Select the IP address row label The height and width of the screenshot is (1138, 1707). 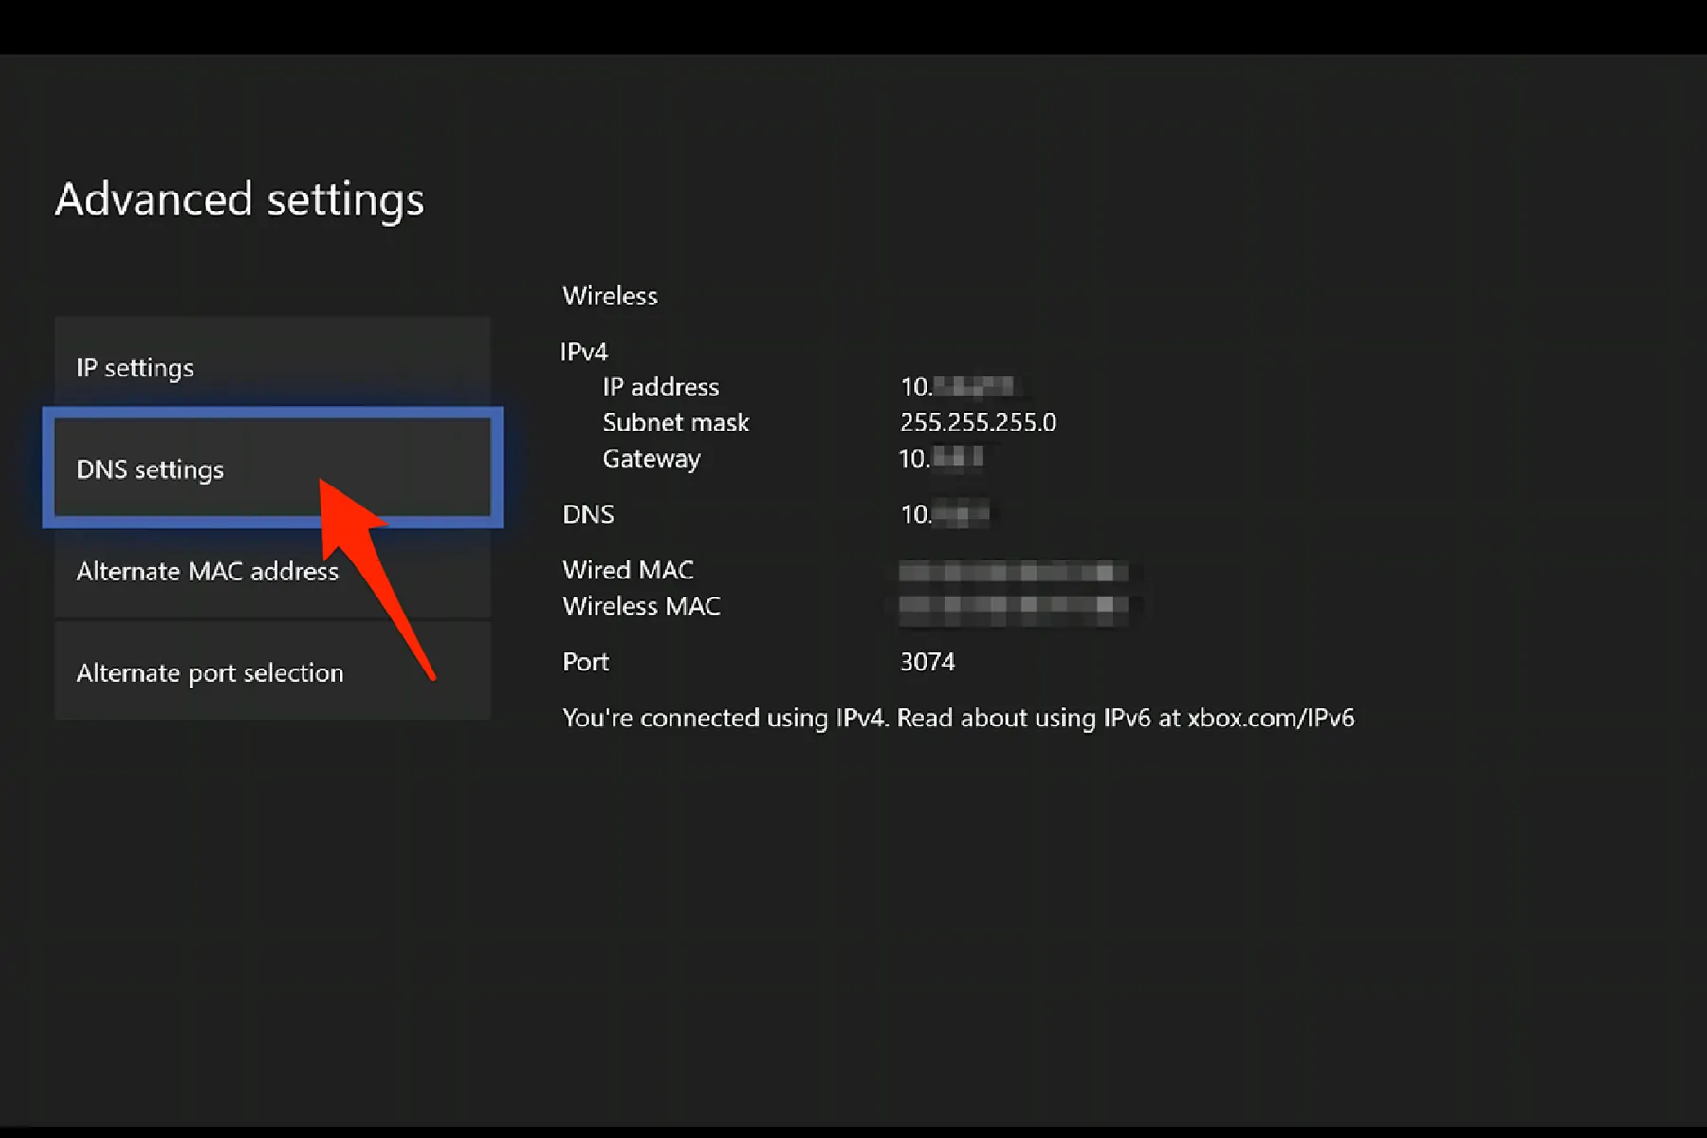[x=660, y=386]
